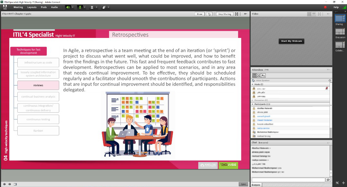Click the Active Speakers phone icon

pyautogui.click(x=254, y=81)
